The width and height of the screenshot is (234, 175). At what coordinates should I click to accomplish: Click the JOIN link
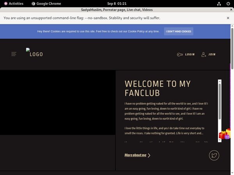(212, 54)
